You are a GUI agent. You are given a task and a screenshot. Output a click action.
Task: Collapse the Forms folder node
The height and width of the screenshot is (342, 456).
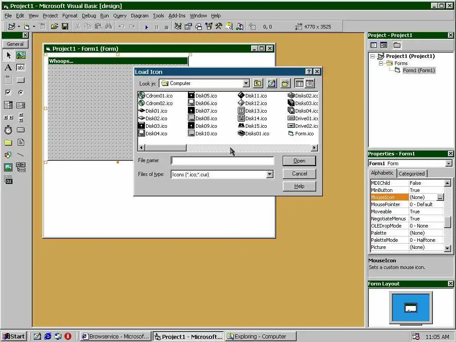click(381, 63)
